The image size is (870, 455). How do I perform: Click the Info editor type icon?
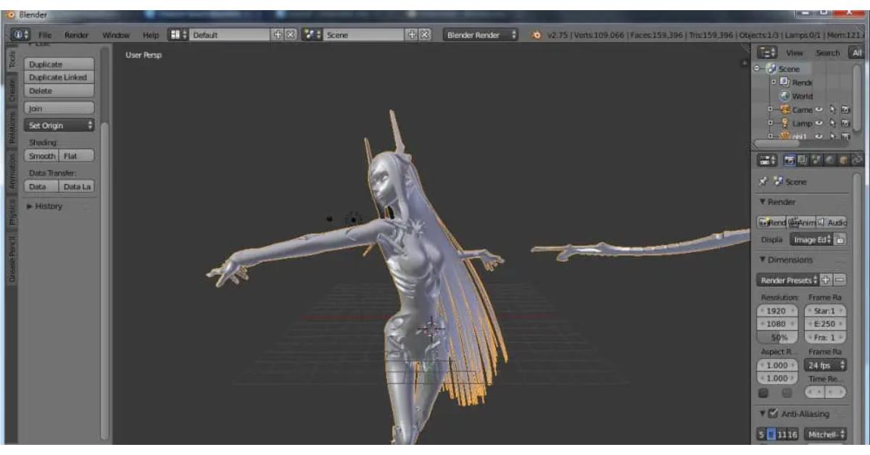pyautogui.click(x=20, y=35)
